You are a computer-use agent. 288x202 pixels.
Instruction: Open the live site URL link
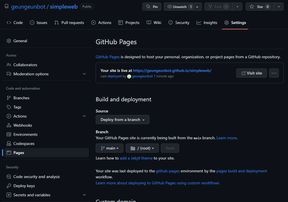click(x=172, y=70)
